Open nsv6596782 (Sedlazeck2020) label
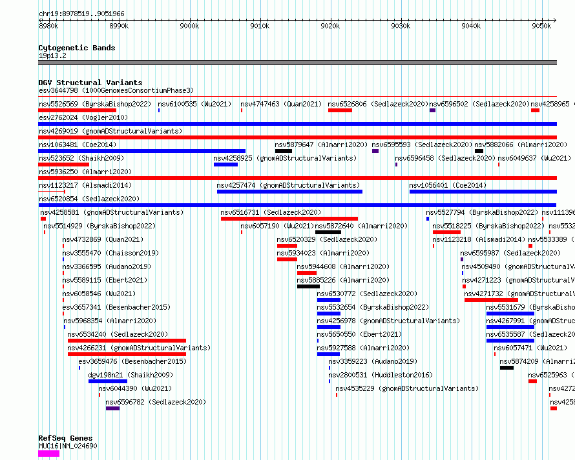This screenshot has width=575, height=460. [156, 402]
